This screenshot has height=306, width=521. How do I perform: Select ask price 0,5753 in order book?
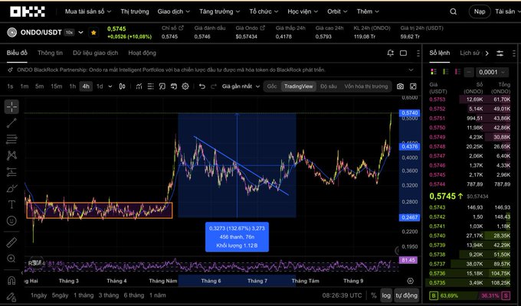coord(437,99)
